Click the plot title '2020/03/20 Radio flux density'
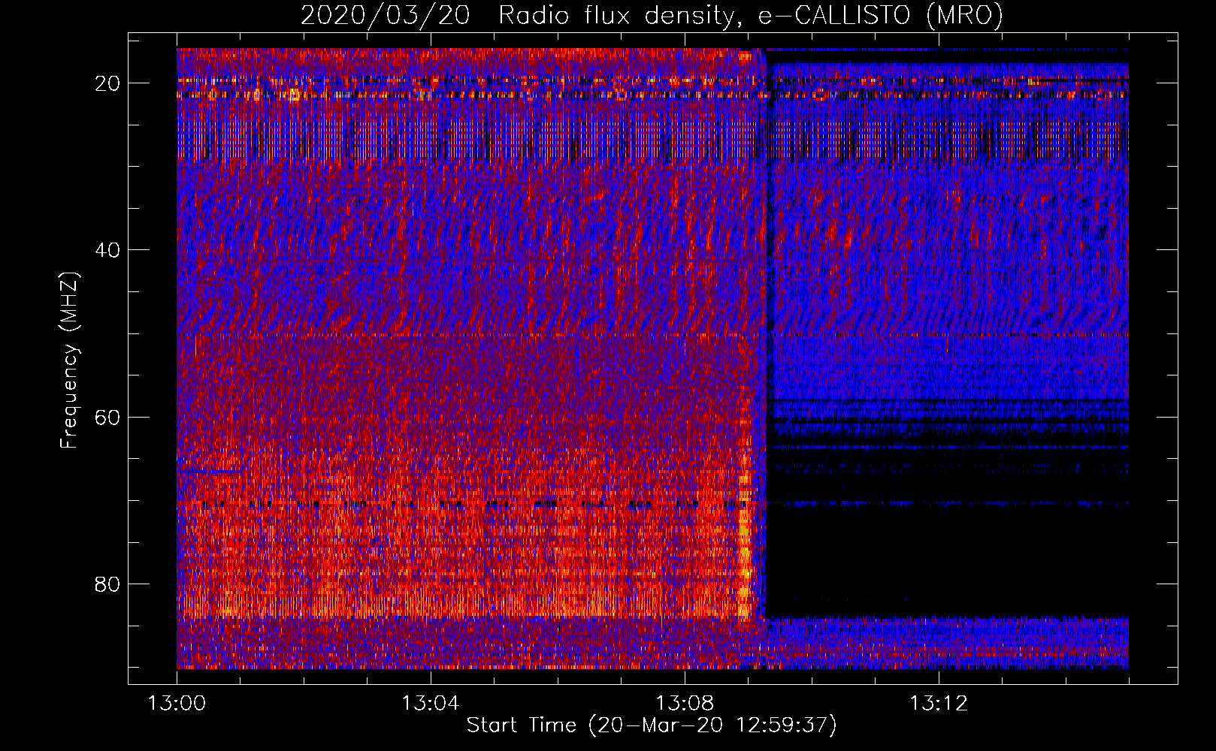Screen dimensions: 1216x751 pyautogui.click(x=652, y=16)
